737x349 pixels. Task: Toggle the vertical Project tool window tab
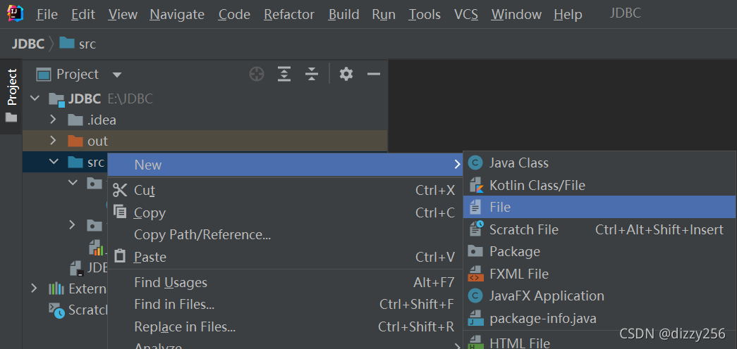click(x=11, y=96)
